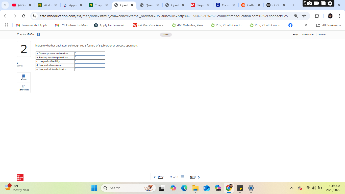Open FYE Outreach bookmark
Viewport: 345px width, 194px height.
pos(72,25)
